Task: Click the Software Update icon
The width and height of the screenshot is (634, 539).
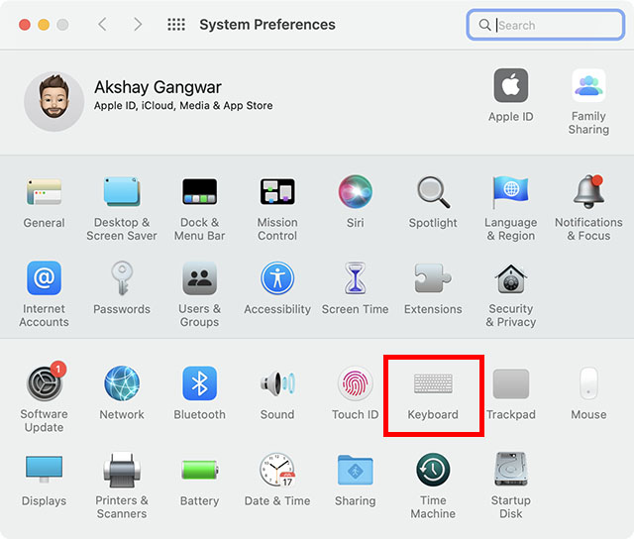Action: point(45,384)
